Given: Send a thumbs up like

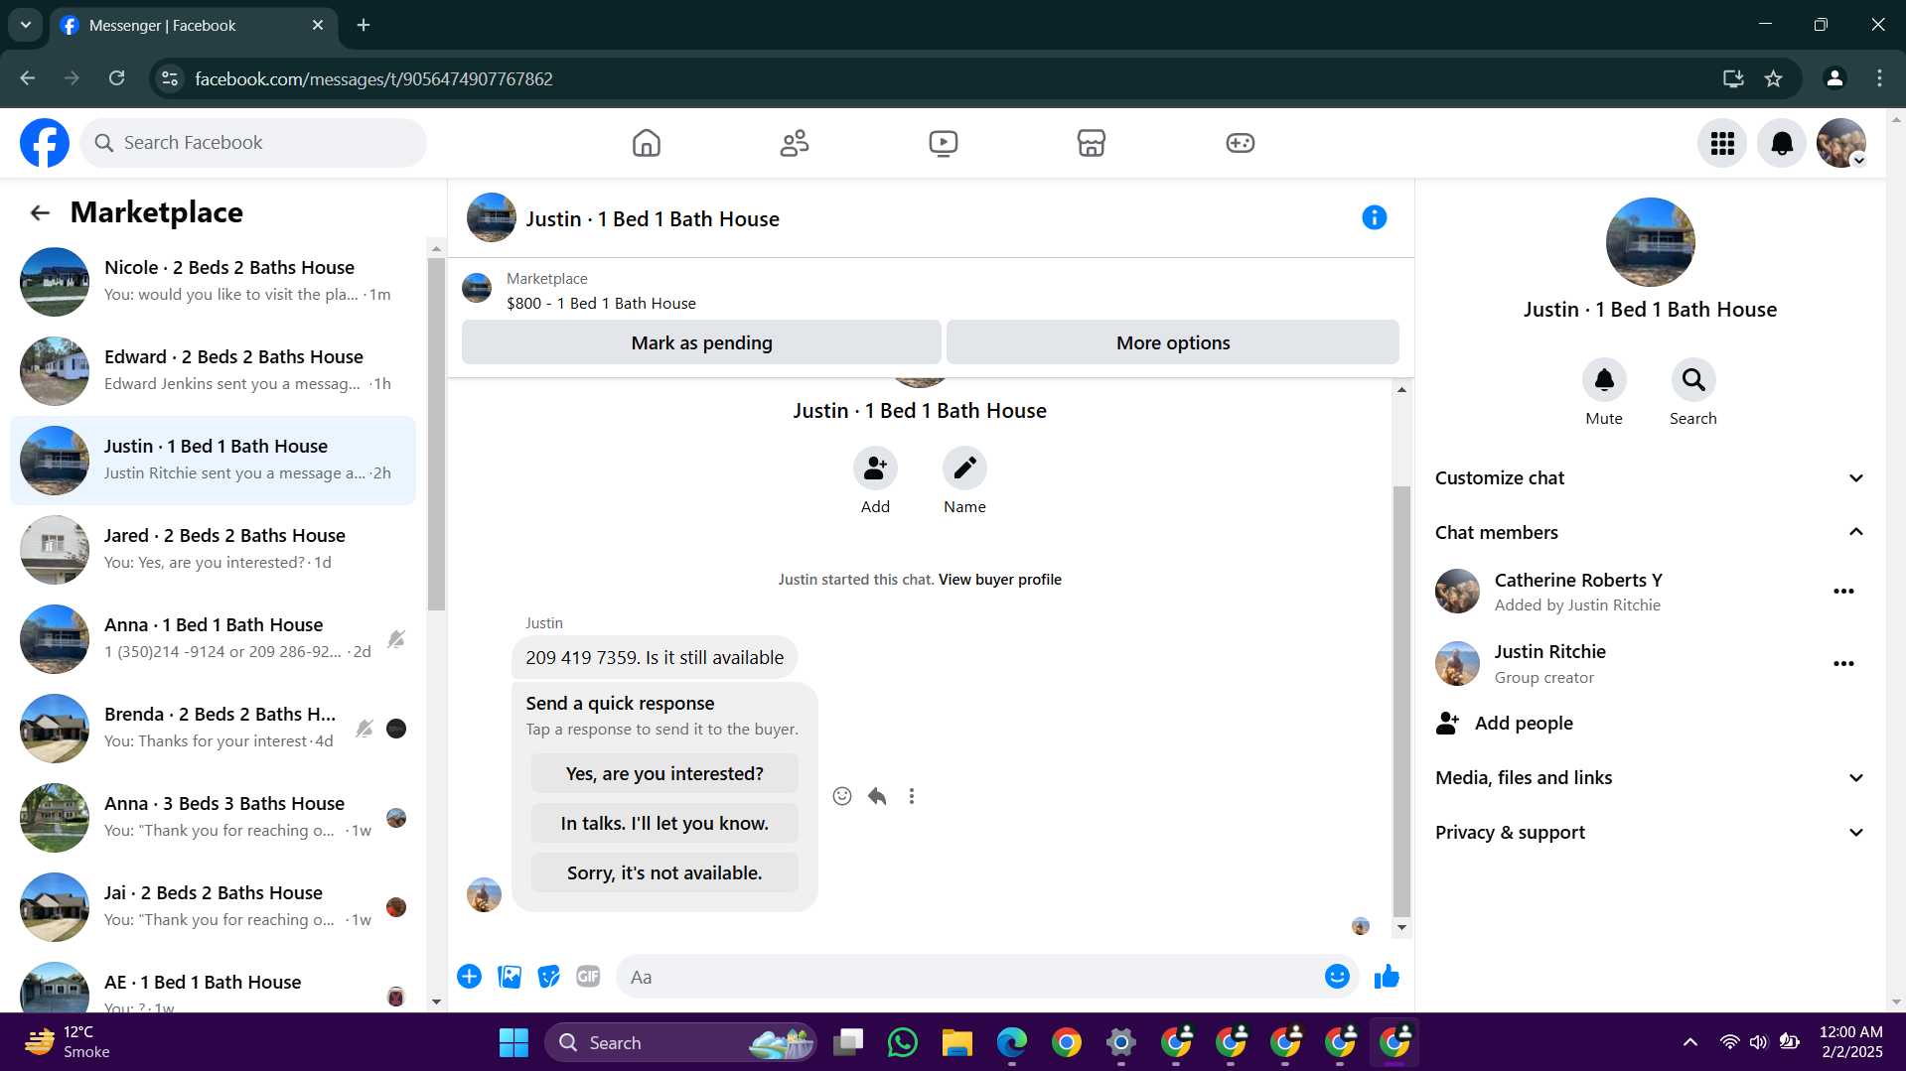Looking at the screenshot, I should coord(1387,977).
